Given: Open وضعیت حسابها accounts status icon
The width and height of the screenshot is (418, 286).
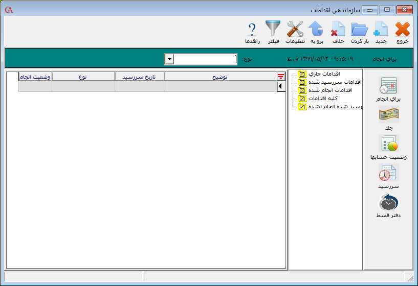Looking at the screenshot, I should tap(389, 144).
